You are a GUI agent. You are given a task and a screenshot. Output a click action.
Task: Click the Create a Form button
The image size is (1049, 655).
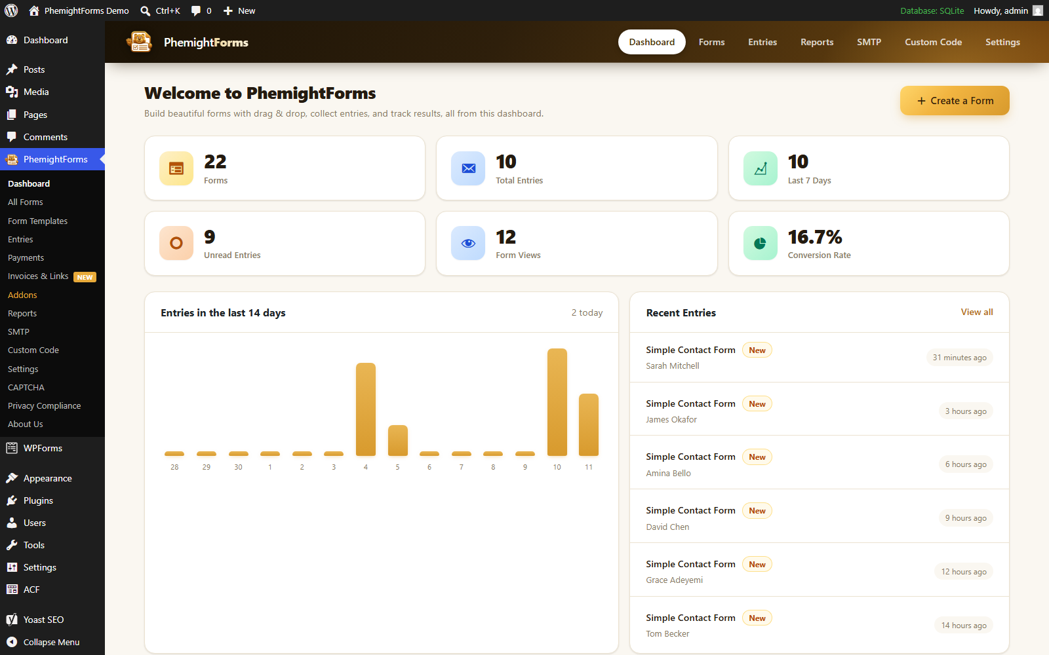tap(955, 100)
